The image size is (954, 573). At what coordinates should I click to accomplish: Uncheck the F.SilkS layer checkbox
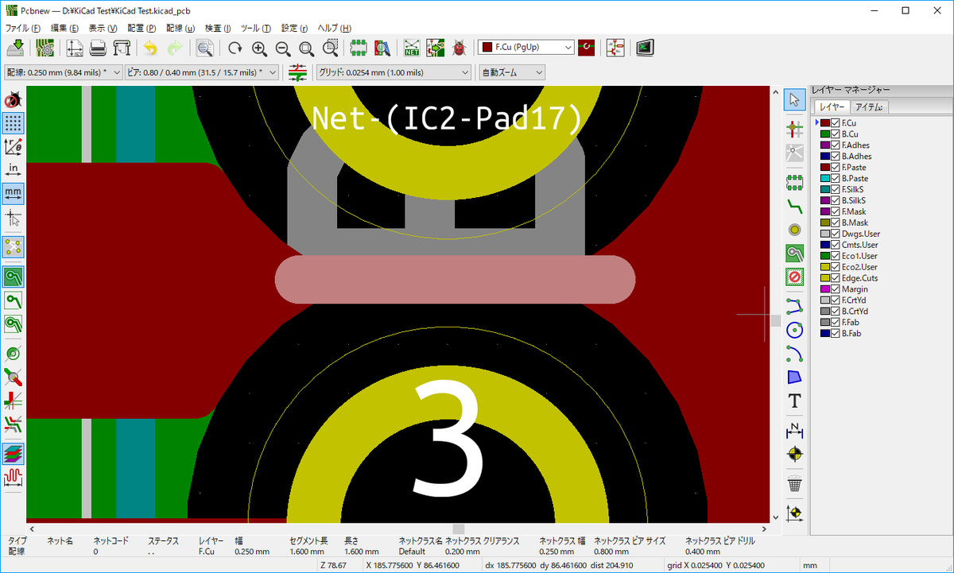(836, 190)
